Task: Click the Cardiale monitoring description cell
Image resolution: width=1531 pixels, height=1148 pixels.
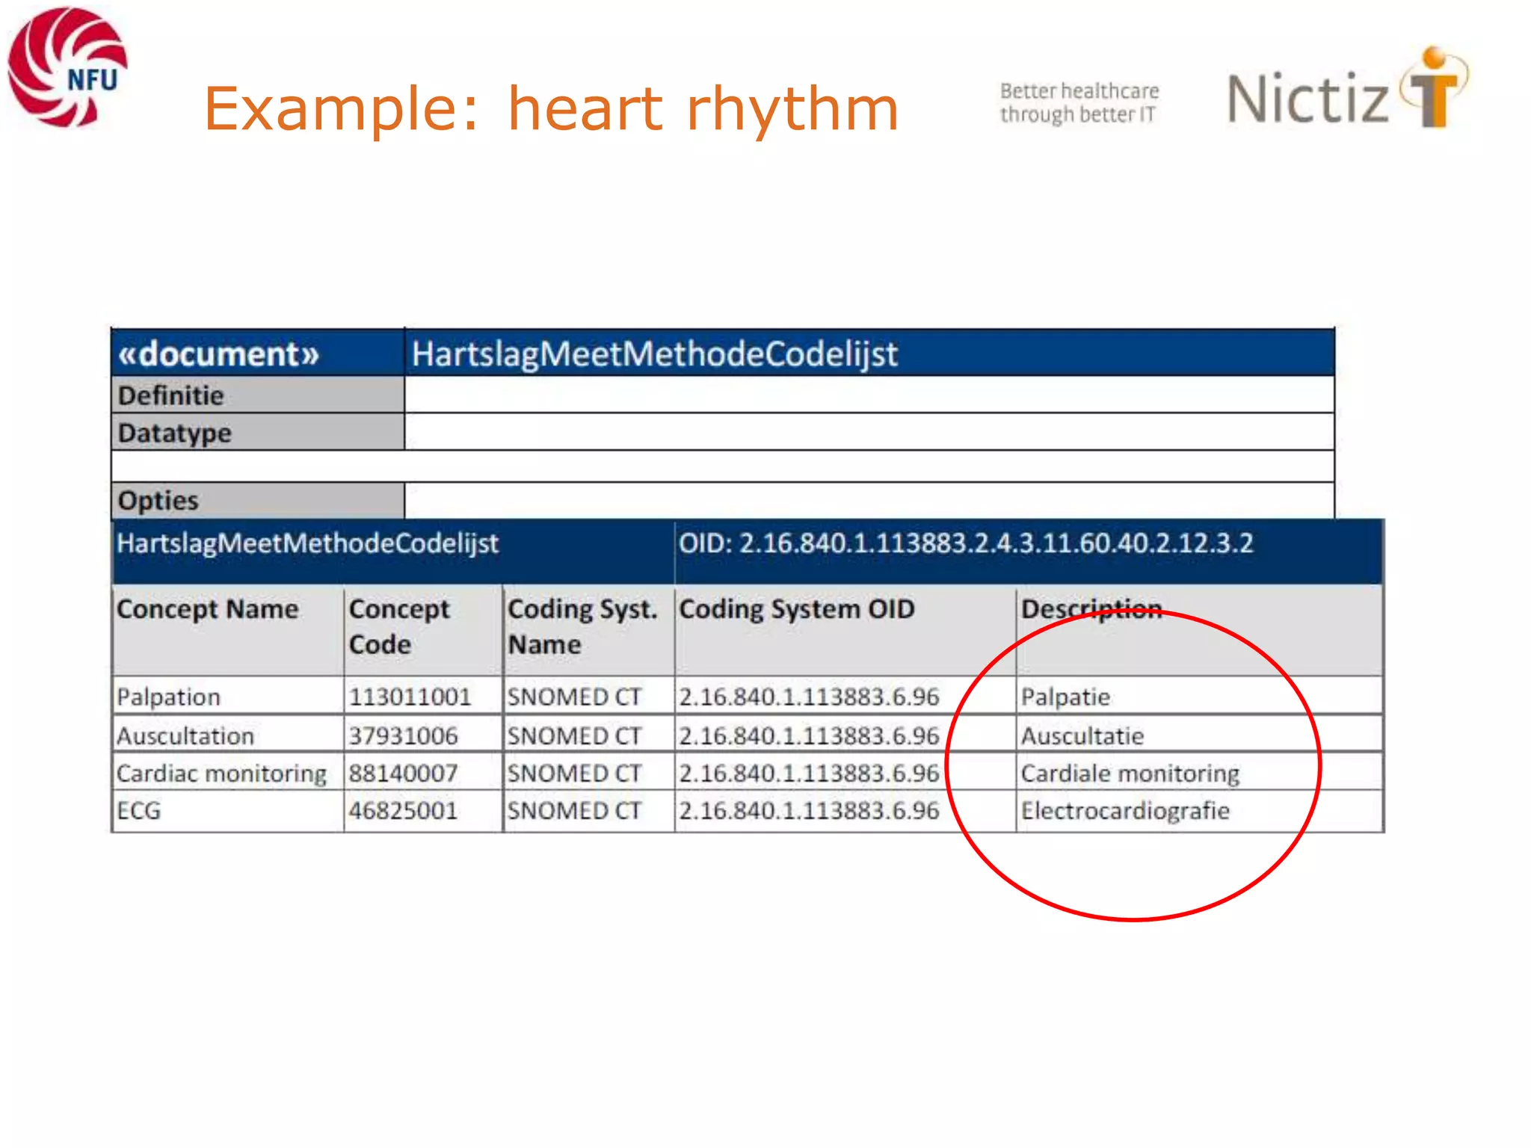Action: click(1200, 773)
